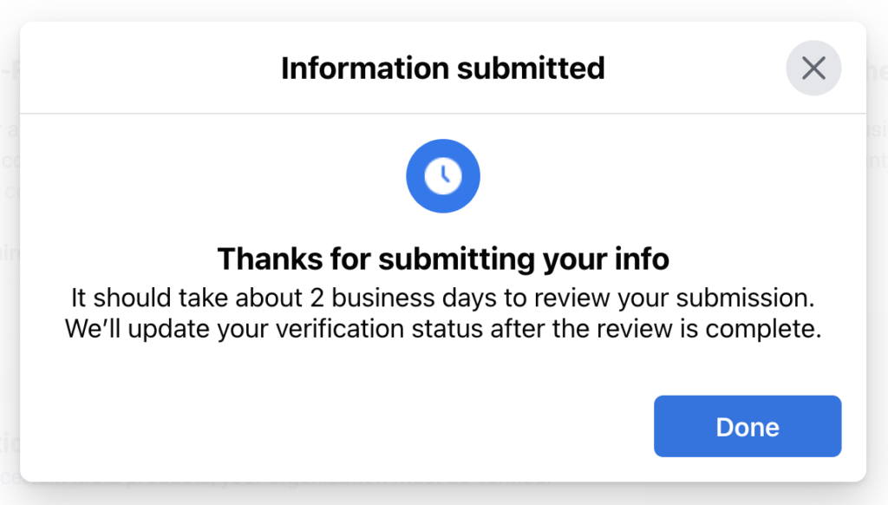Click the word 'Thanks' in the bold heading

click(x=271, y=259)
